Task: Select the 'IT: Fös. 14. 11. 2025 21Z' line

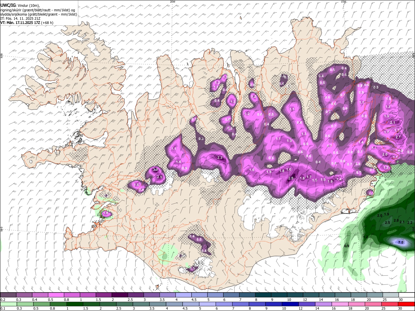Action: (x=20, y=18)
